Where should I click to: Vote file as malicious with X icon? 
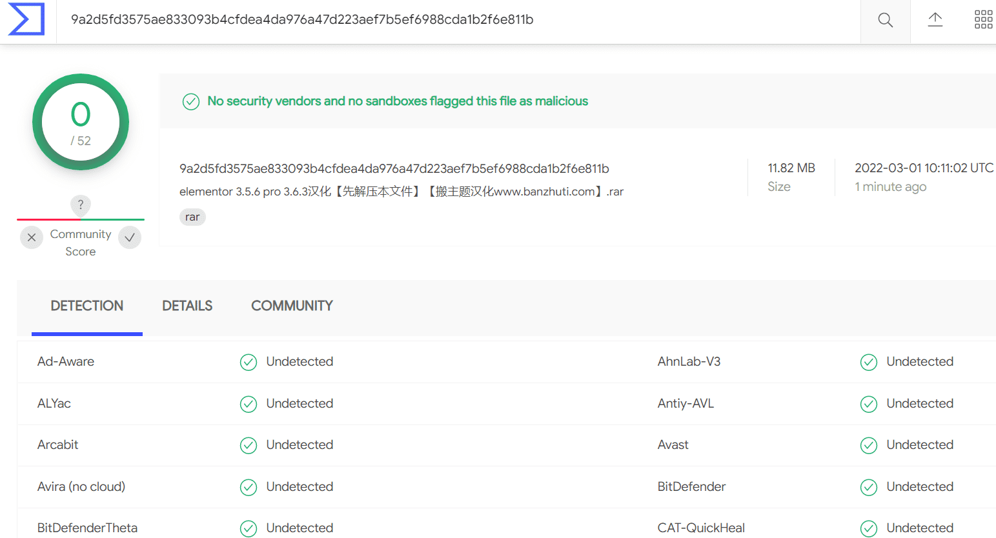point(32,237)
